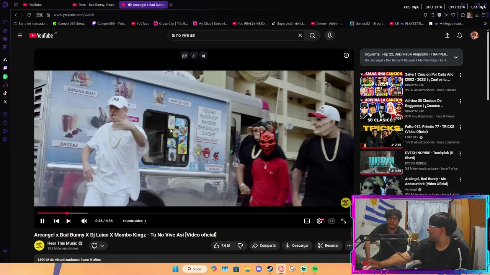
Task: Click the skip-next icon atop player
Action: [x=203, y=56]
